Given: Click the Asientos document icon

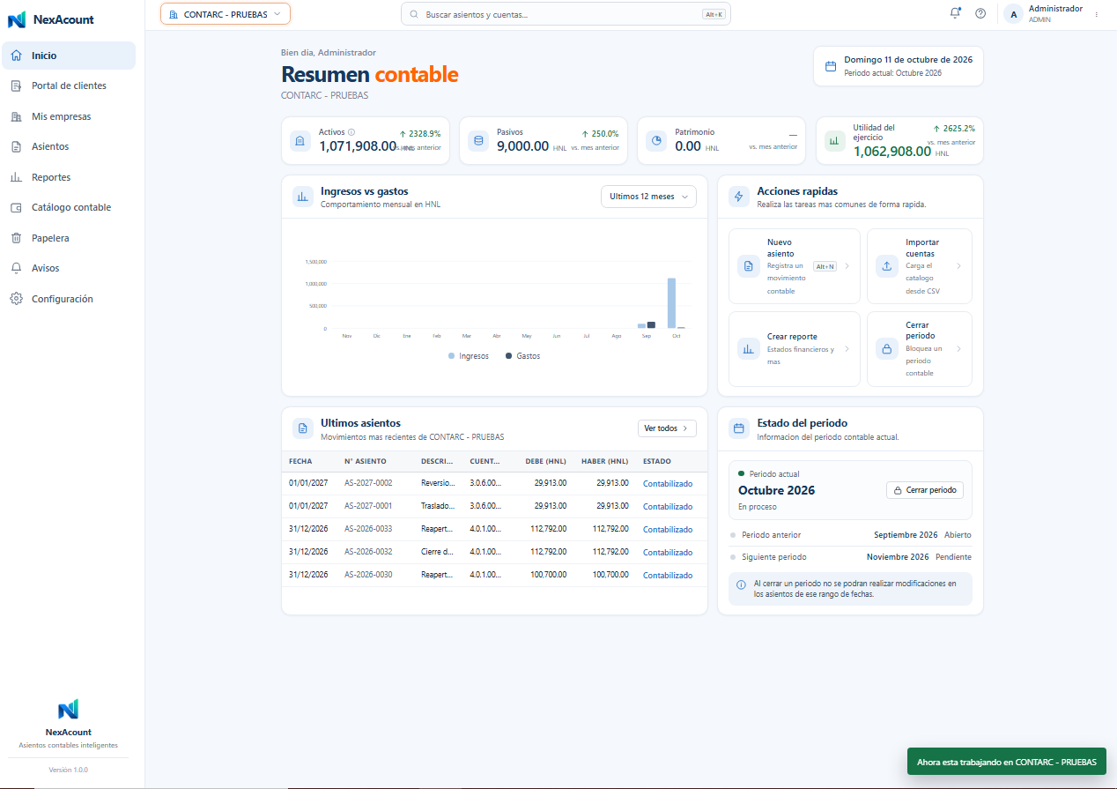Looking at the screenshot, I should point(16,146).
